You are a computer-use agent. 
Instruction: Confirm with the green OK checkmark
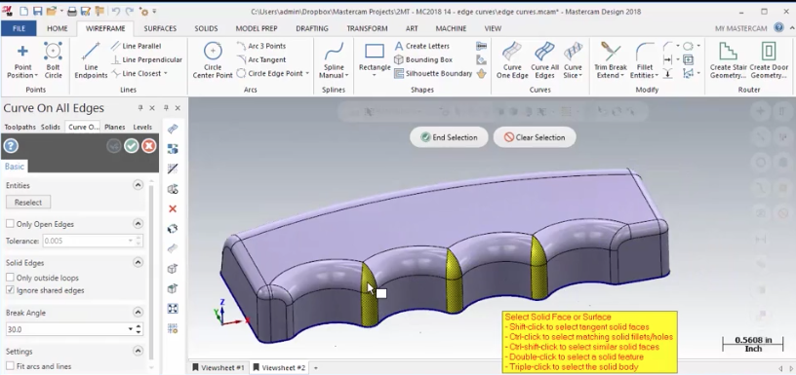tap(132, 146)
